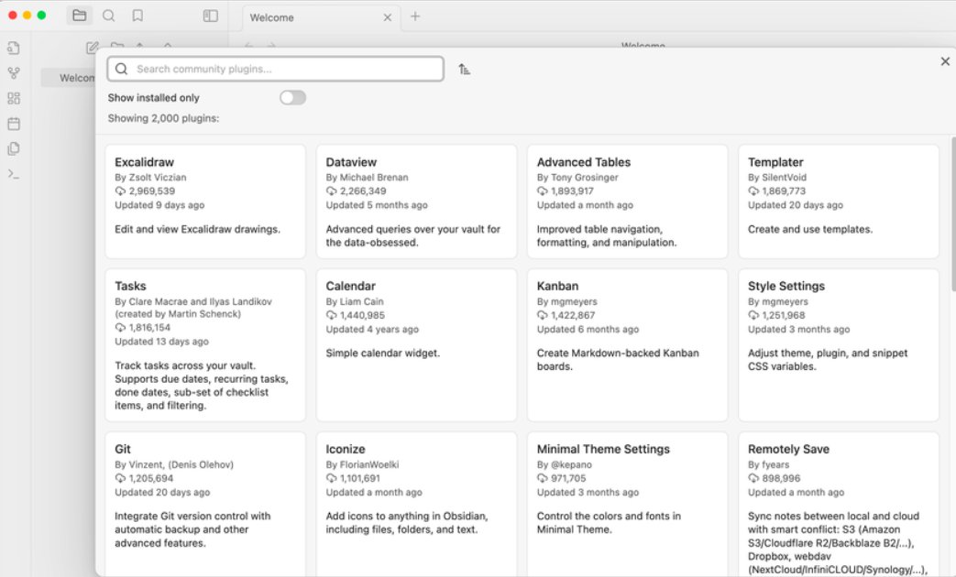Screen dimensions: 956x577
Task: Click 'By SilentVoid' author text
Action: pyautogui.click(x=777, y=178)
